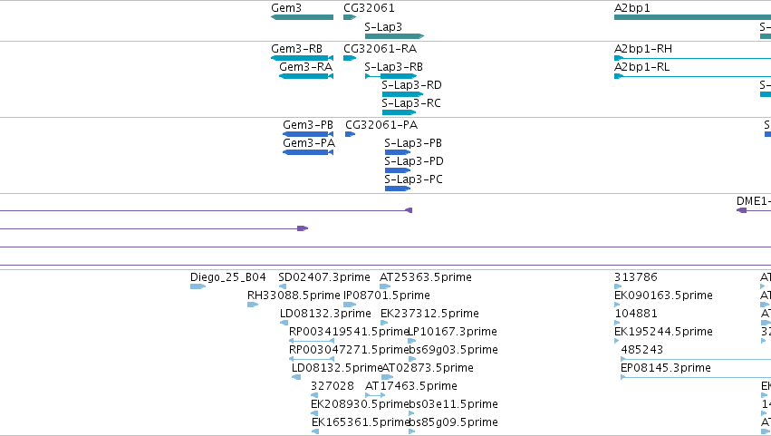Open EST AT02873.5prime
Image resolution: width=771 pixels, height=436 pixels.
pos(388,377)
